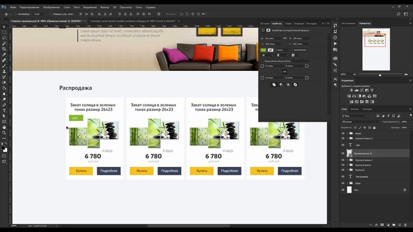Open the Character panel icon in the collapsed dock
Screen dimensions: 413x232
click(x=335, y=79)
